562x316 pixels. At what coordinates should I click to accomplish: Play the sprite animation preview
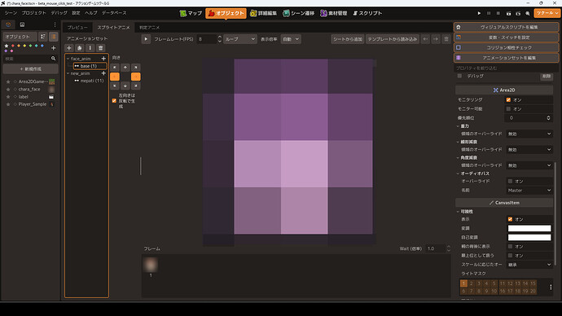click(146, 39)
